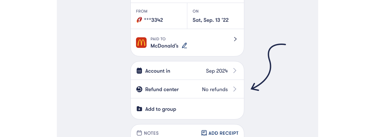Open the Refund center row chevron
The height and width of the screenshot is (137, 375).
234,89
